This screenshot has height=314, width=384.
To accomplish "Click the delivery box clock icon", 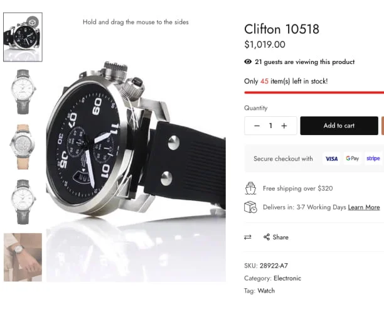I will tap(250, 207).
